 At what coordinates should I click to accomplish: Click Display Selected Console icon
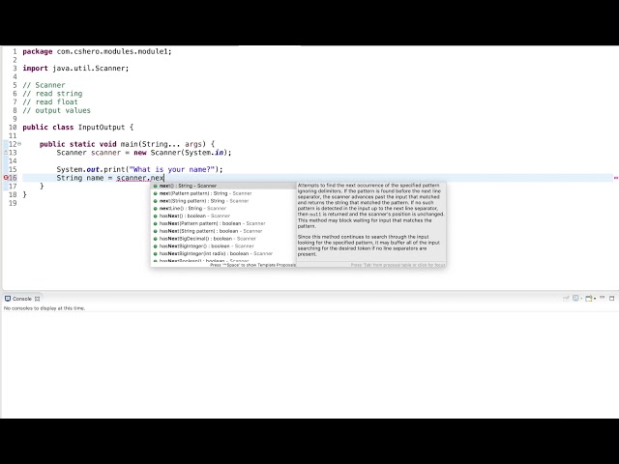[575, 299]
